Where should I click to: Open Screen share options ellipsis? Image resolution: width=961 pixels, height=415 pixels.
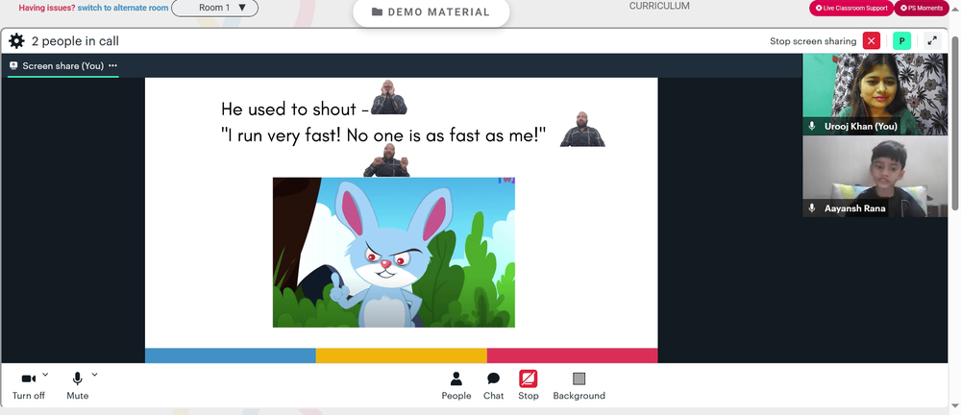tap(112, 65)
